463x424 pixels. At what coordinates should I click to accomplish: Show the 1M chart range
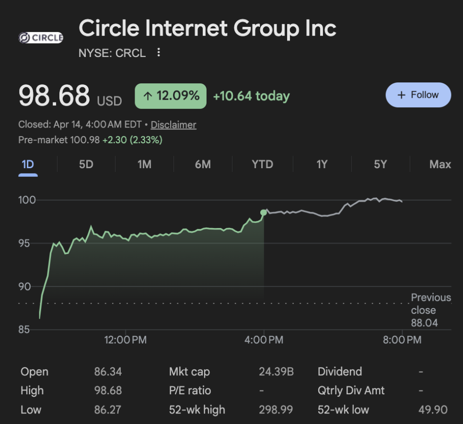click(x=144, y=164)
